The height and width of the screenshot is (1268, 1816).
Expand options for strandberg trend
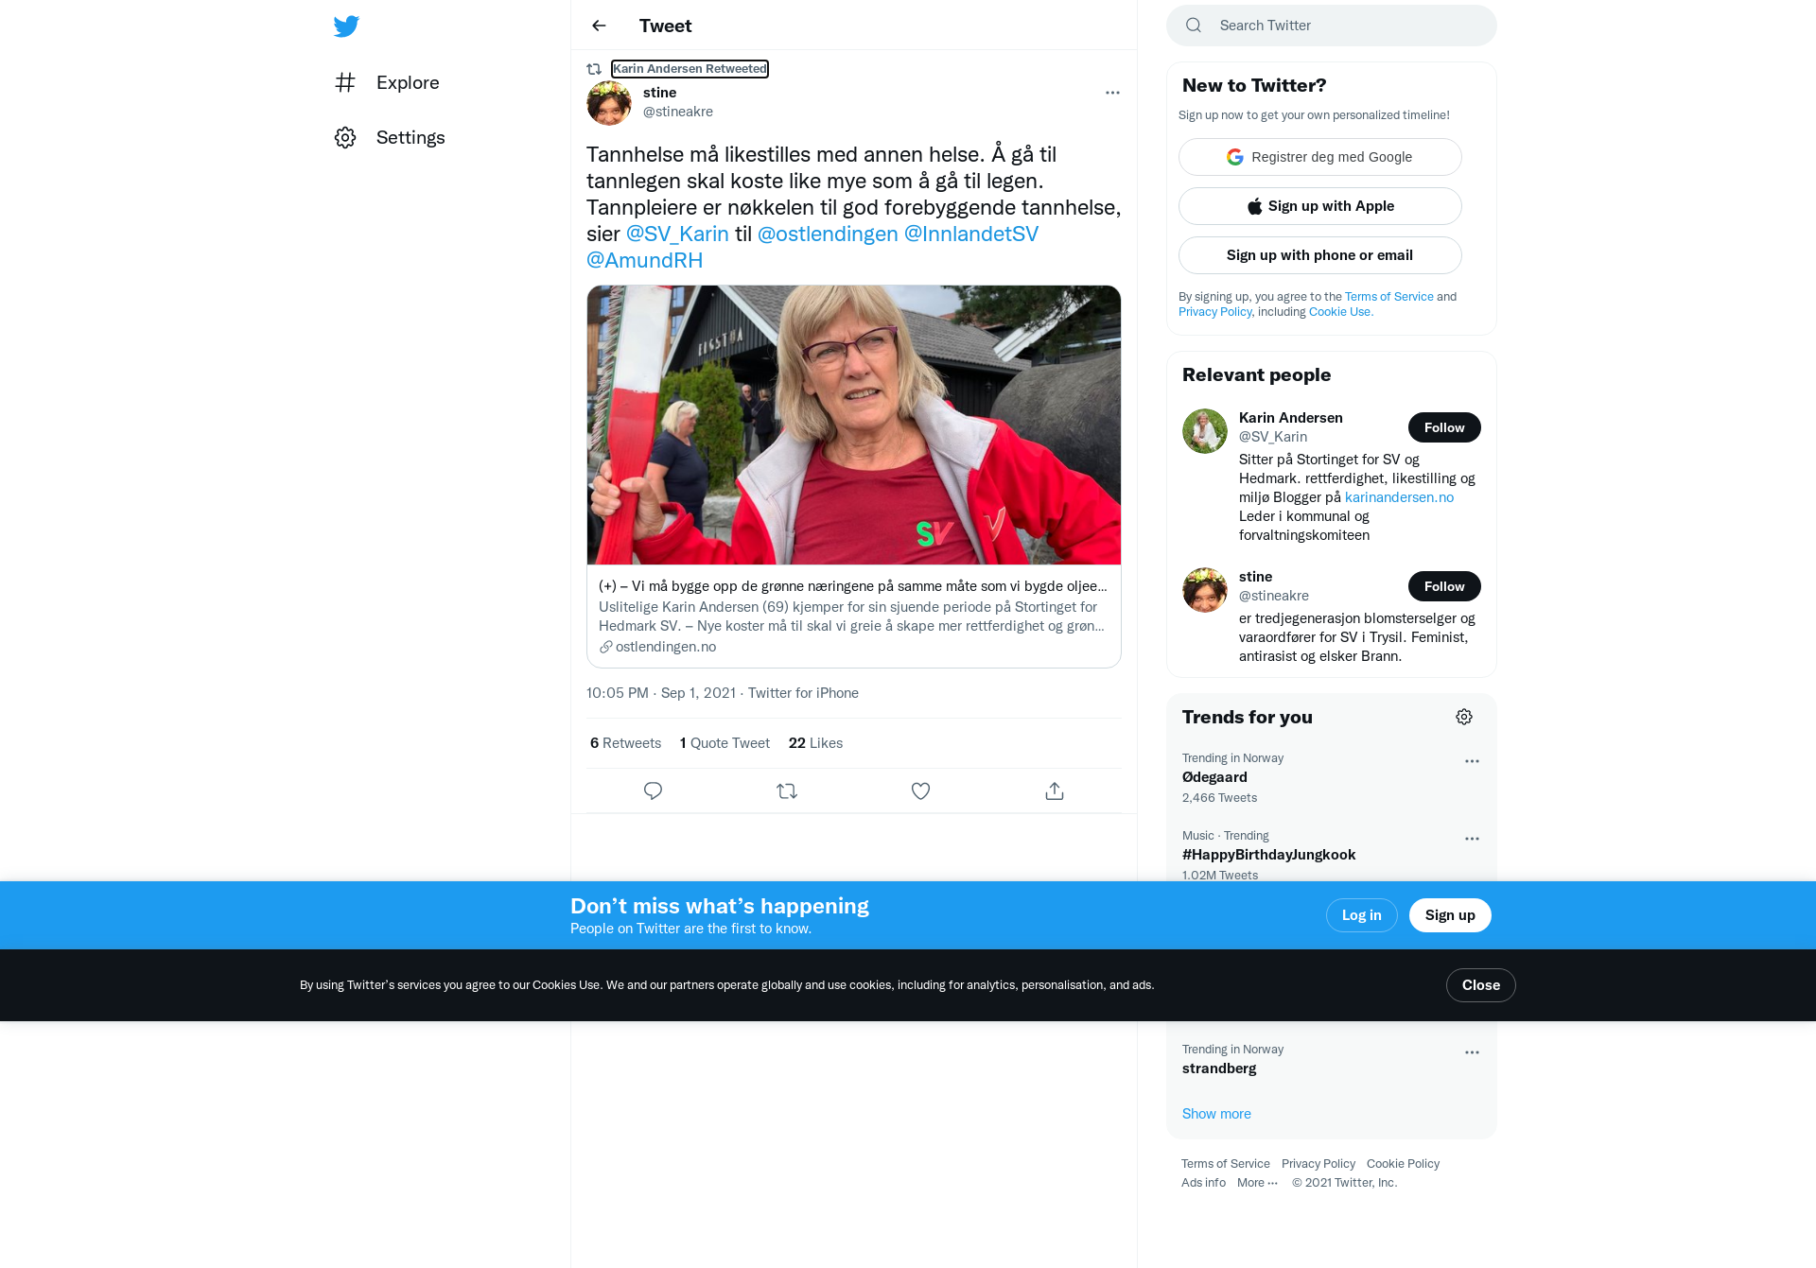1472,1052
